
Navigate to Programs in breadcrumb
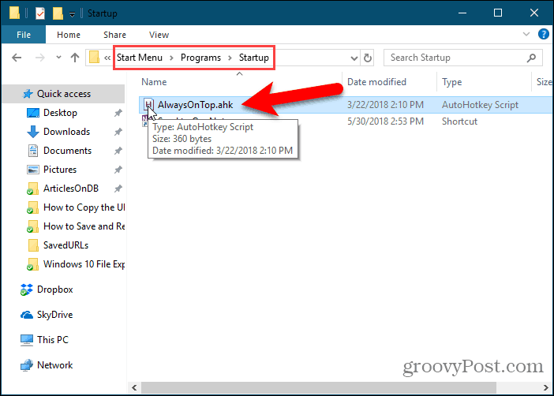click(x=200, y=58)
